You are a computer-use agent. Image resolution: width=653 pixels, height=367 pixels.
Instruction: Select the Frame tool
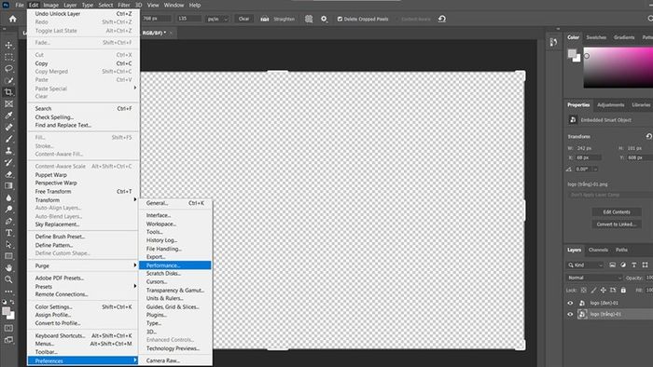pos(8,103)
